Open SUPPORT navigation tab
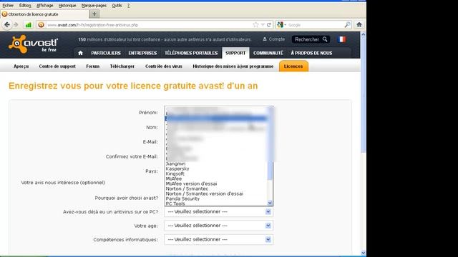 pos(235,53)
